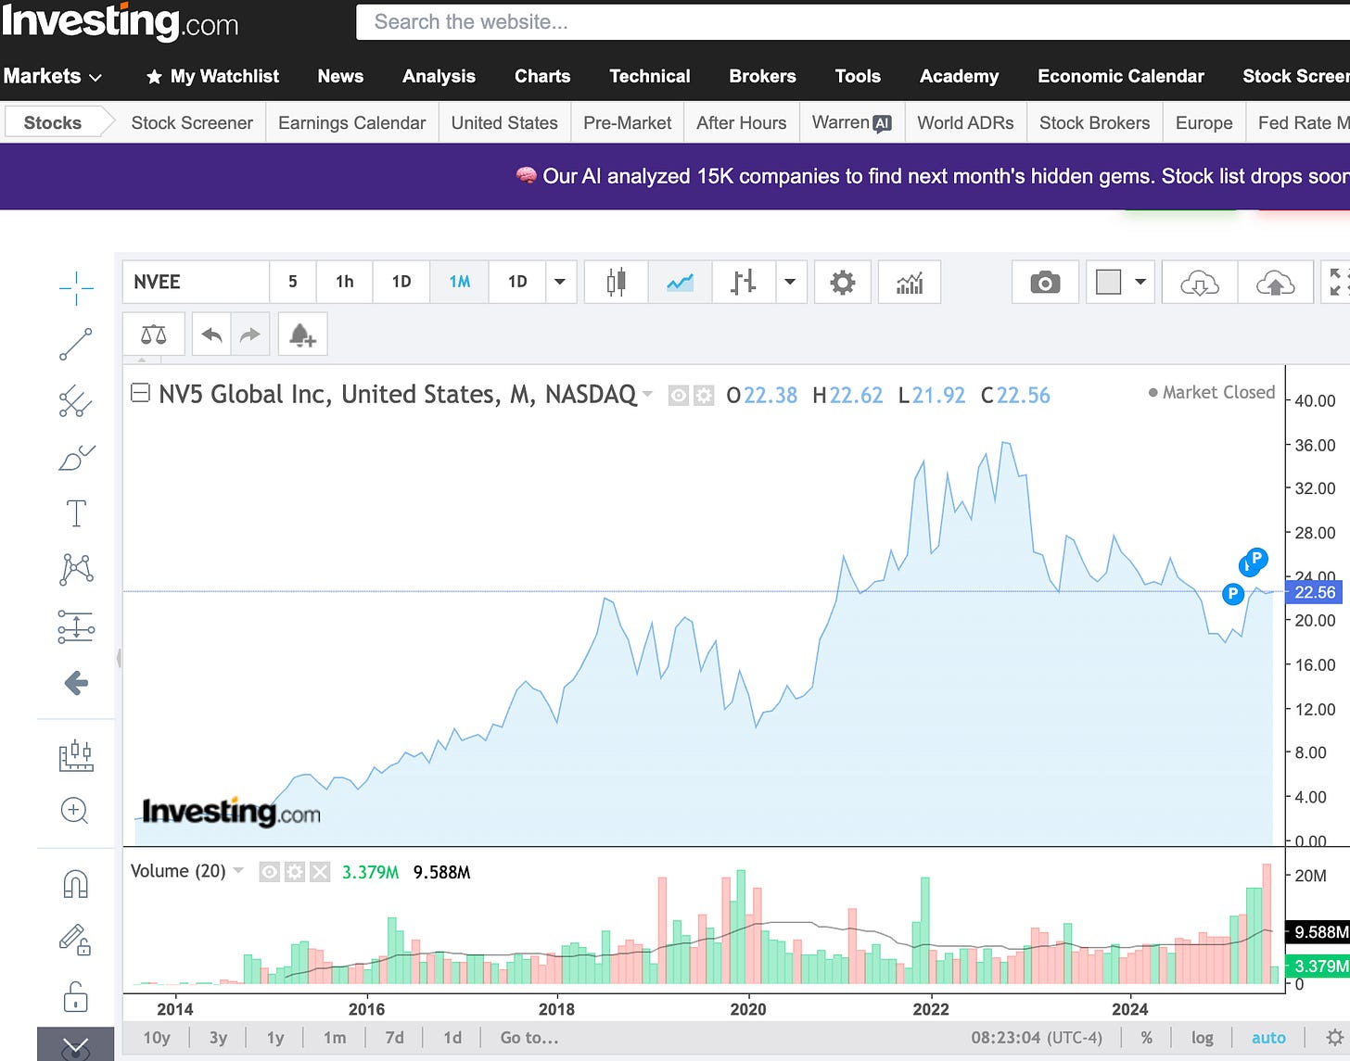1350x1061 pixels.
Task: Toggle percent scale mode
Action: click(1147, 1037)
